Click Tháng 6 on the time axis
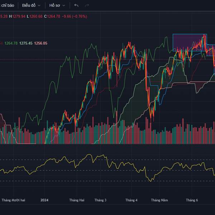The height and width of the screenshot is (215, 215). coord(192,200)
